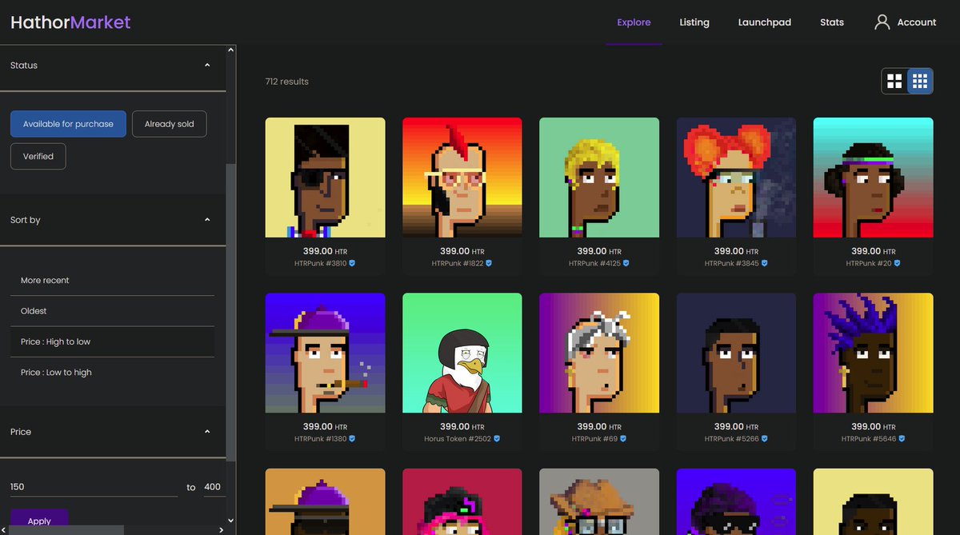Viewport: 960px width, 535px height.
Task: Click sidebar scroll up arrow
Action: coord(231,50)
